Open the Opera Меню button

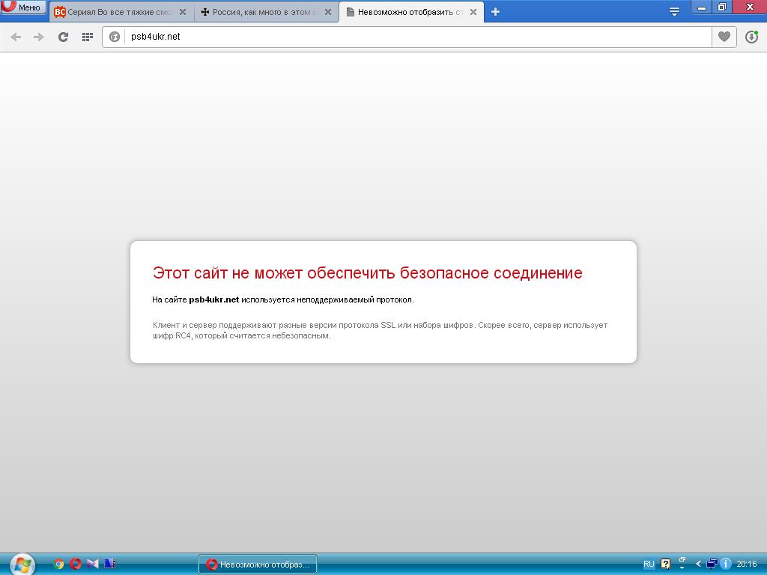(x=23, y=7)
